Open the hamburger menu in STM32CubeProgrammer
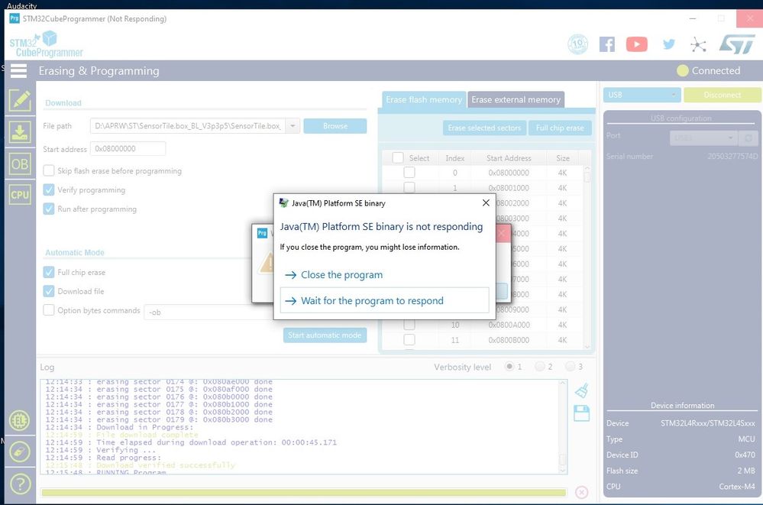 18,70
